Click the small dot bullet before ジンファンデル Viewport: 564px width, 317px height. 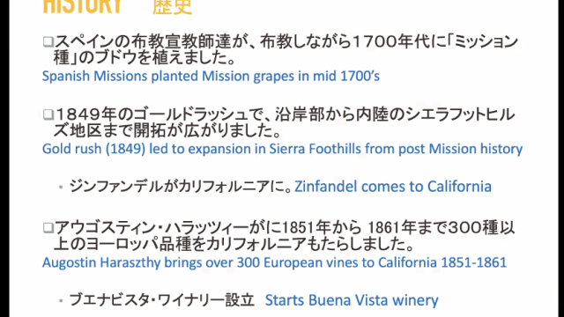click(x=61, y=187)
